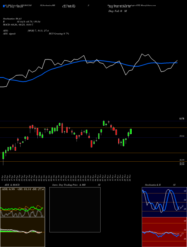
Task: Click the white price line peak on the right
Action: click(x=142, y=54)
